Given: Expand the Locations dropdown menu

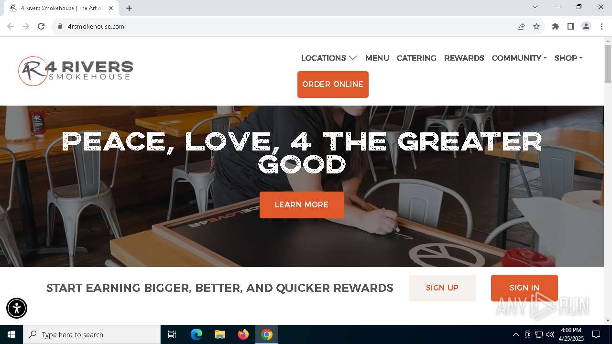Looking at the screenshot, I should pyautogui.click(x=329, y=58).
